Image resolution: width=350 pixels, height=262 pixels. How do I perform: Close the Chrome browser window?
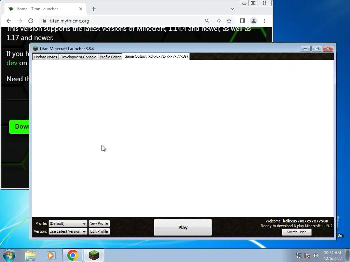(x=265, y=3)
